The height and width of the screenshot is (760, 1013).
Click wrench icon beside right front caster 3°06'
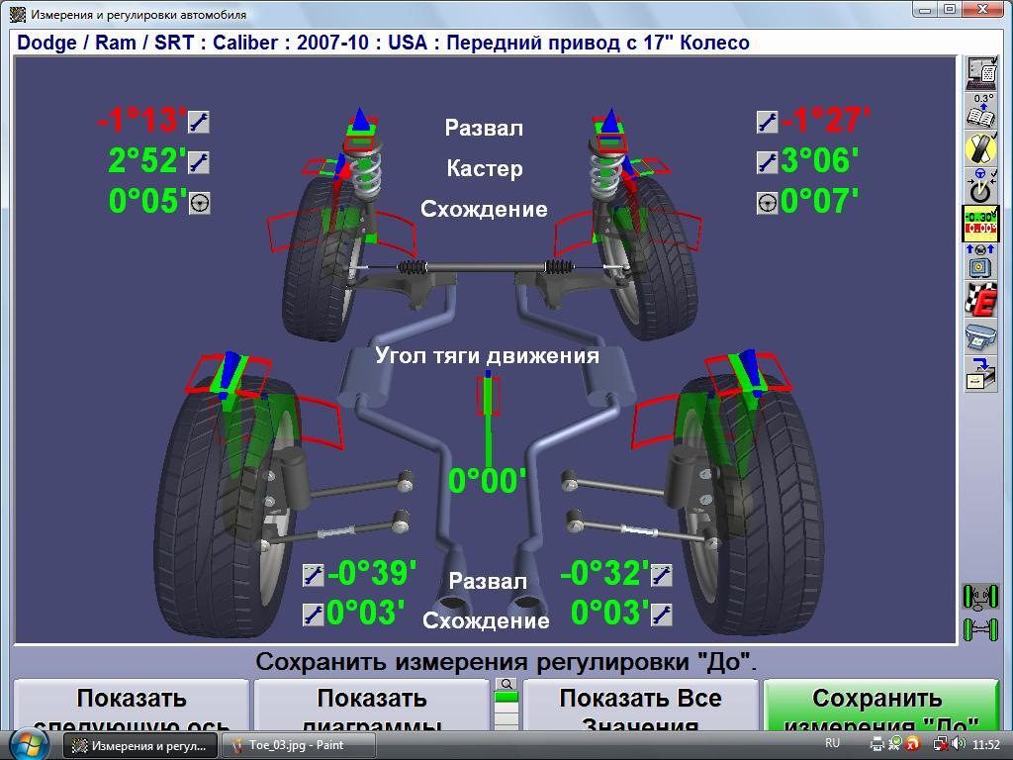click(x=767, y=161)
